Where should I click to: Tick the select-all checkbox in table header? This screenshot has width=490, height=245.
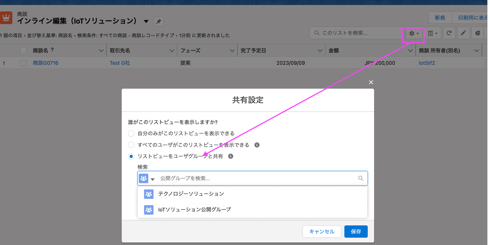click(x=23, y=51)
